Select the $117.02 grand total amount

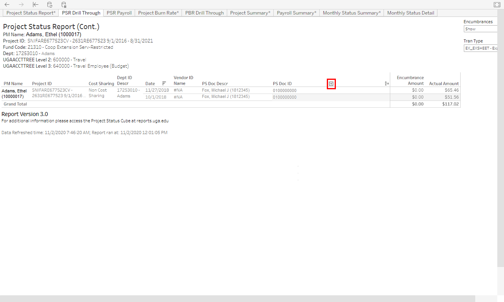tap(450, 104)
